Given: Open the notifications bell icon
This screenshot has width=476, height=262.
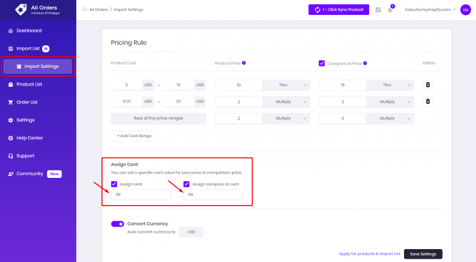Looking at the screenshot, I should (x=390, y=10).
